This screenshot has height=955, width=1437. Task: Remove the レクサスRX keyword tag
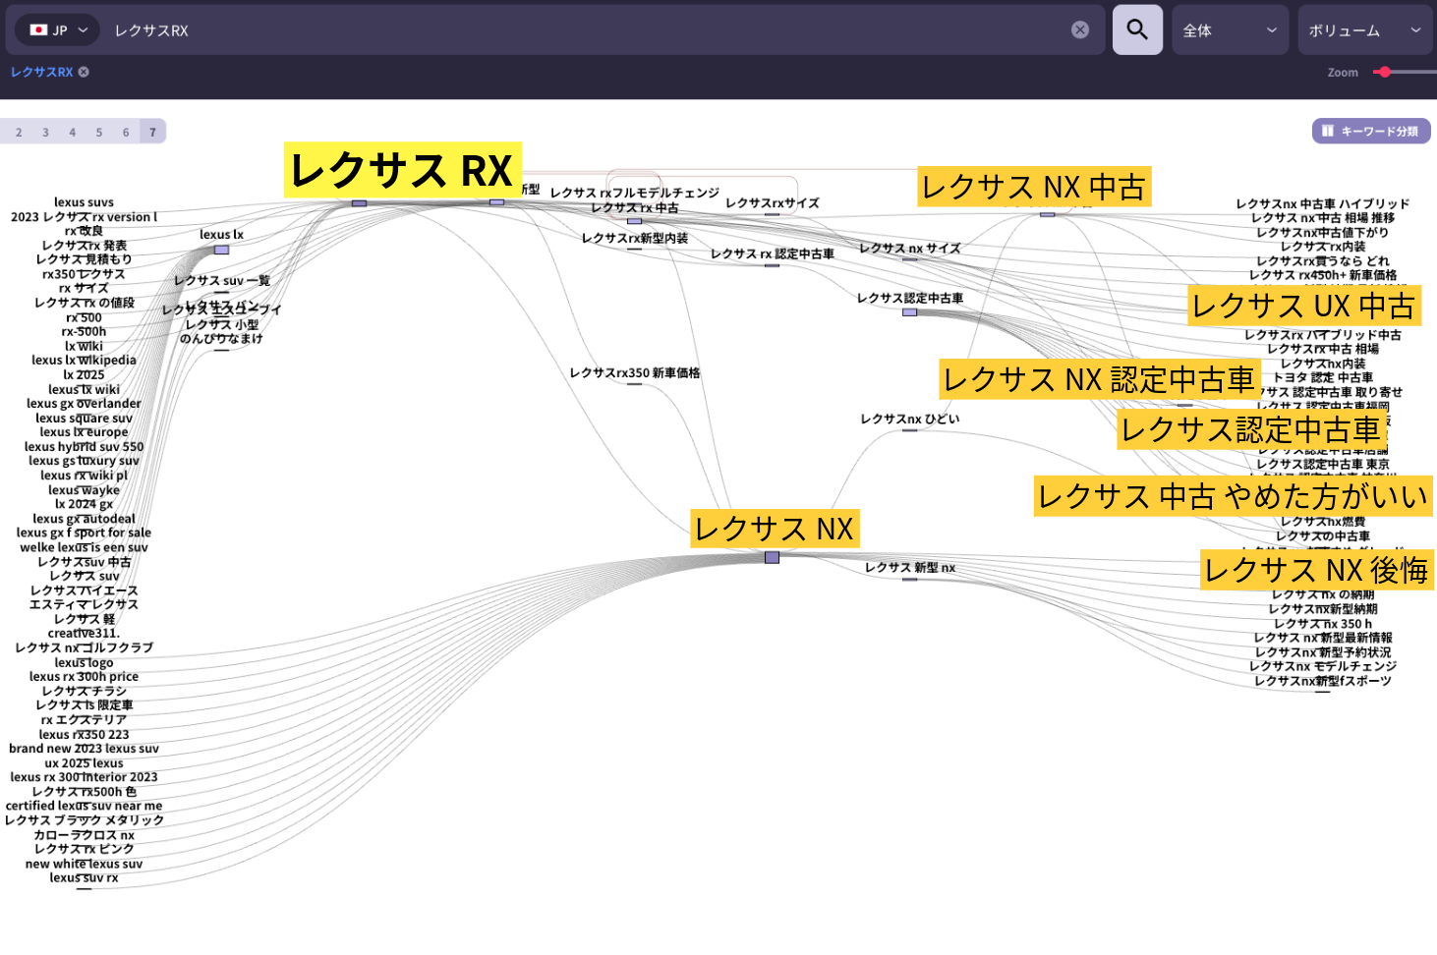pyautogui.click(x=84, y=72)
